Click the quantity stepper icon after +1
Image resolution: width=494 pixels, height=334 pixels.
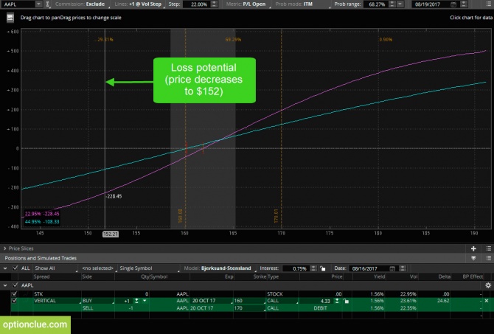(x=136, y=301)
